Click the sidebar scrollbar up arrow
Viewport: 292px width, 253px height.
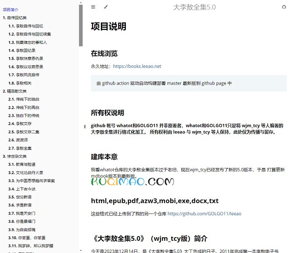(81, 3)
